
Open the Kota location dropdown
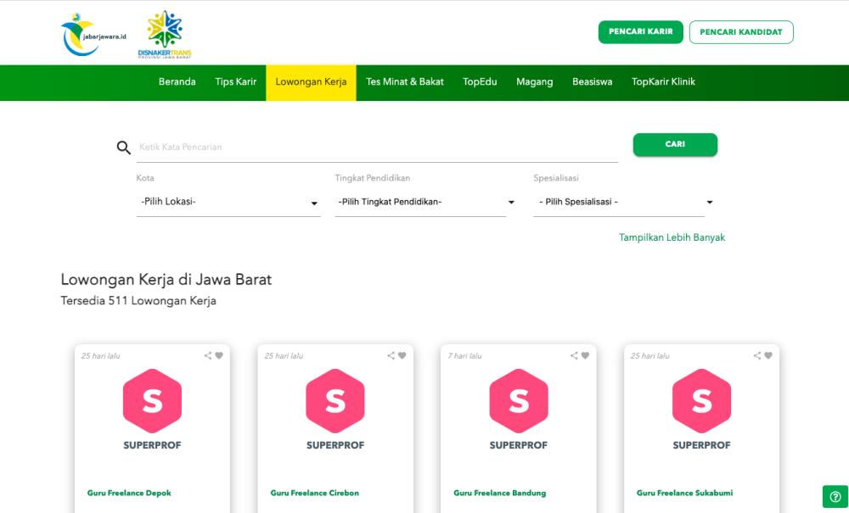tap(228, 202)
